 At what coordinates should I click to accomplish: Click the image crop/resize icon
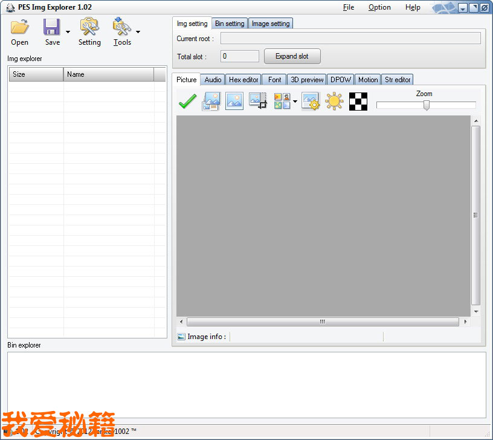258,102
